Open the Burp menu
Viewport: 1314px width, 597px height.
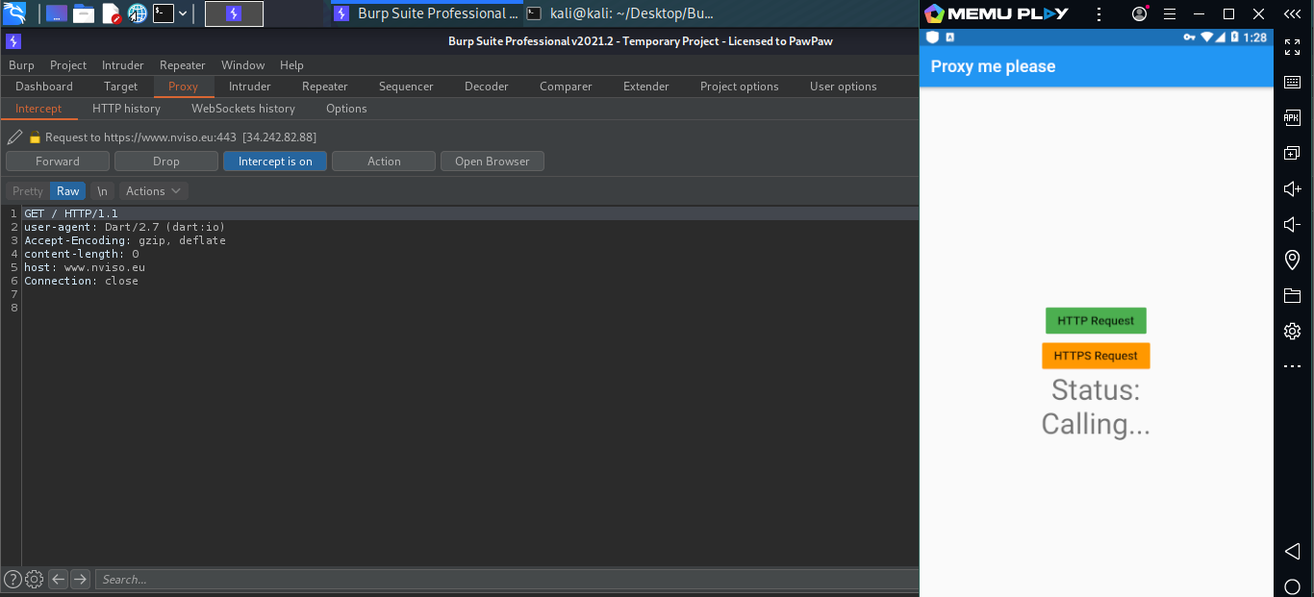click(21, 65)
